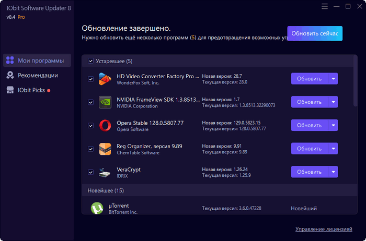Image resolution: width=366 pixels, height=241 pixels.
Task: Click the Opera Stable logo icon
Action: click(105, 126)
